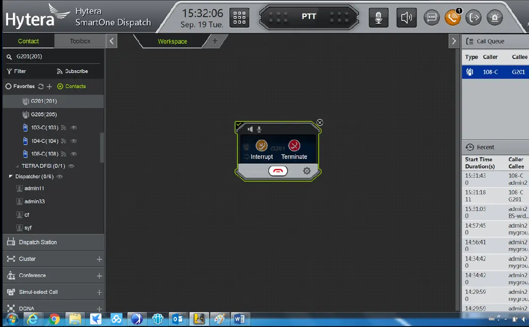Open the orange incoming call notification icon

[x=453, y=18]
